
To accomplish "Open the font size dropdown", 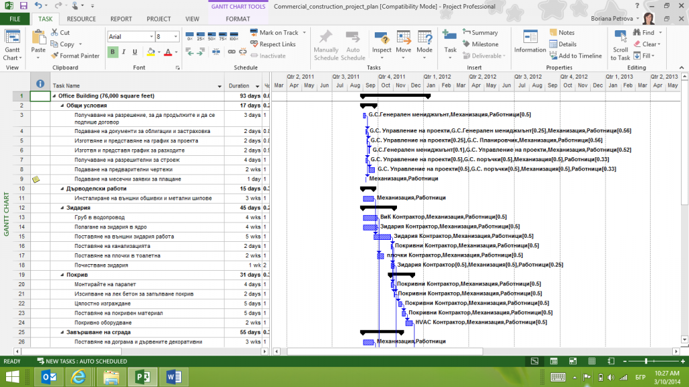I will 176,36.
